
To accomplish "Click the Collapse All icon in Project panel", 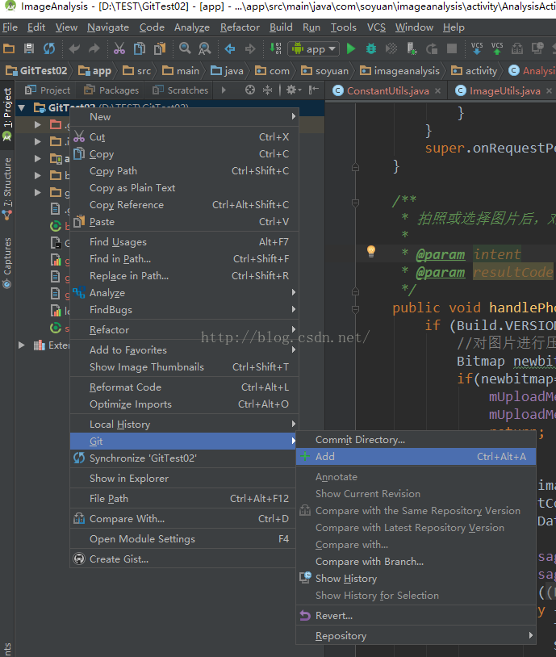I will click(x=267, y=90).
